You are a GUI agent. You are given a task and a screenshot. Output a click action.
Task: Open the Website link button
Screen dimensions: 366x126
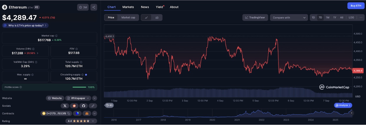pyautogui.click(x=55, y=98)
